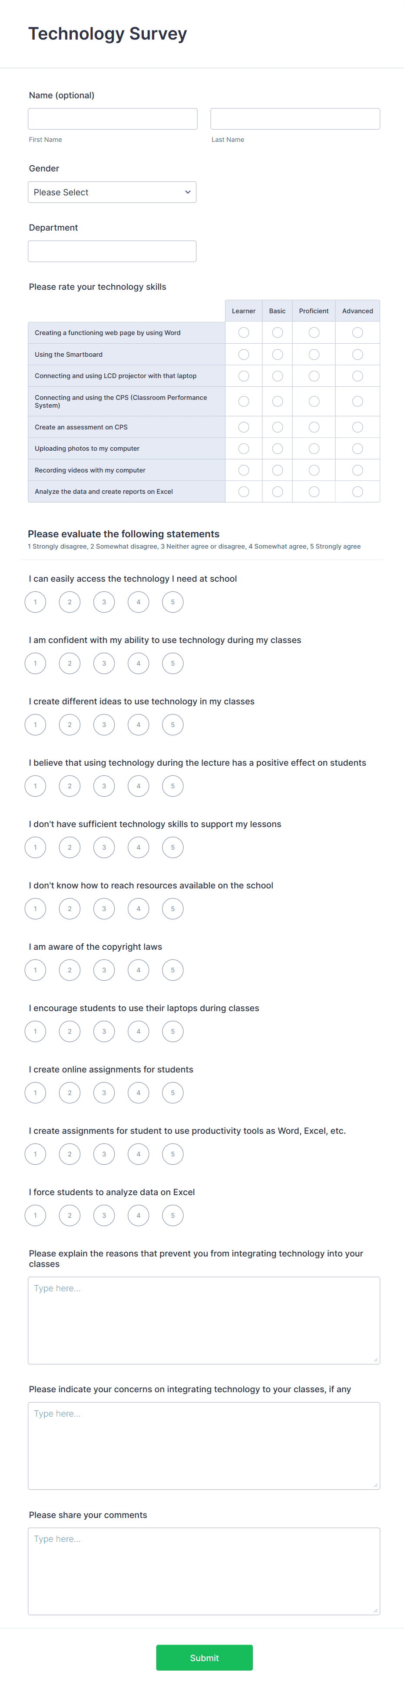This screenshot has height=1692, width=404.
Task: Select Advanced for Analyze data and create reports on Excel
Action: (x=358, y=491)
